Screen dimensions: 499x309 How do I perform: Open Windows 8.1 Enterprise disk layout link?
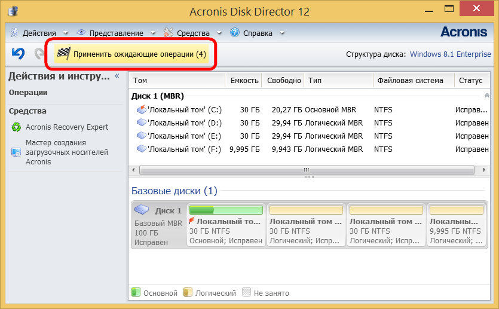click(x=451, y=54)
